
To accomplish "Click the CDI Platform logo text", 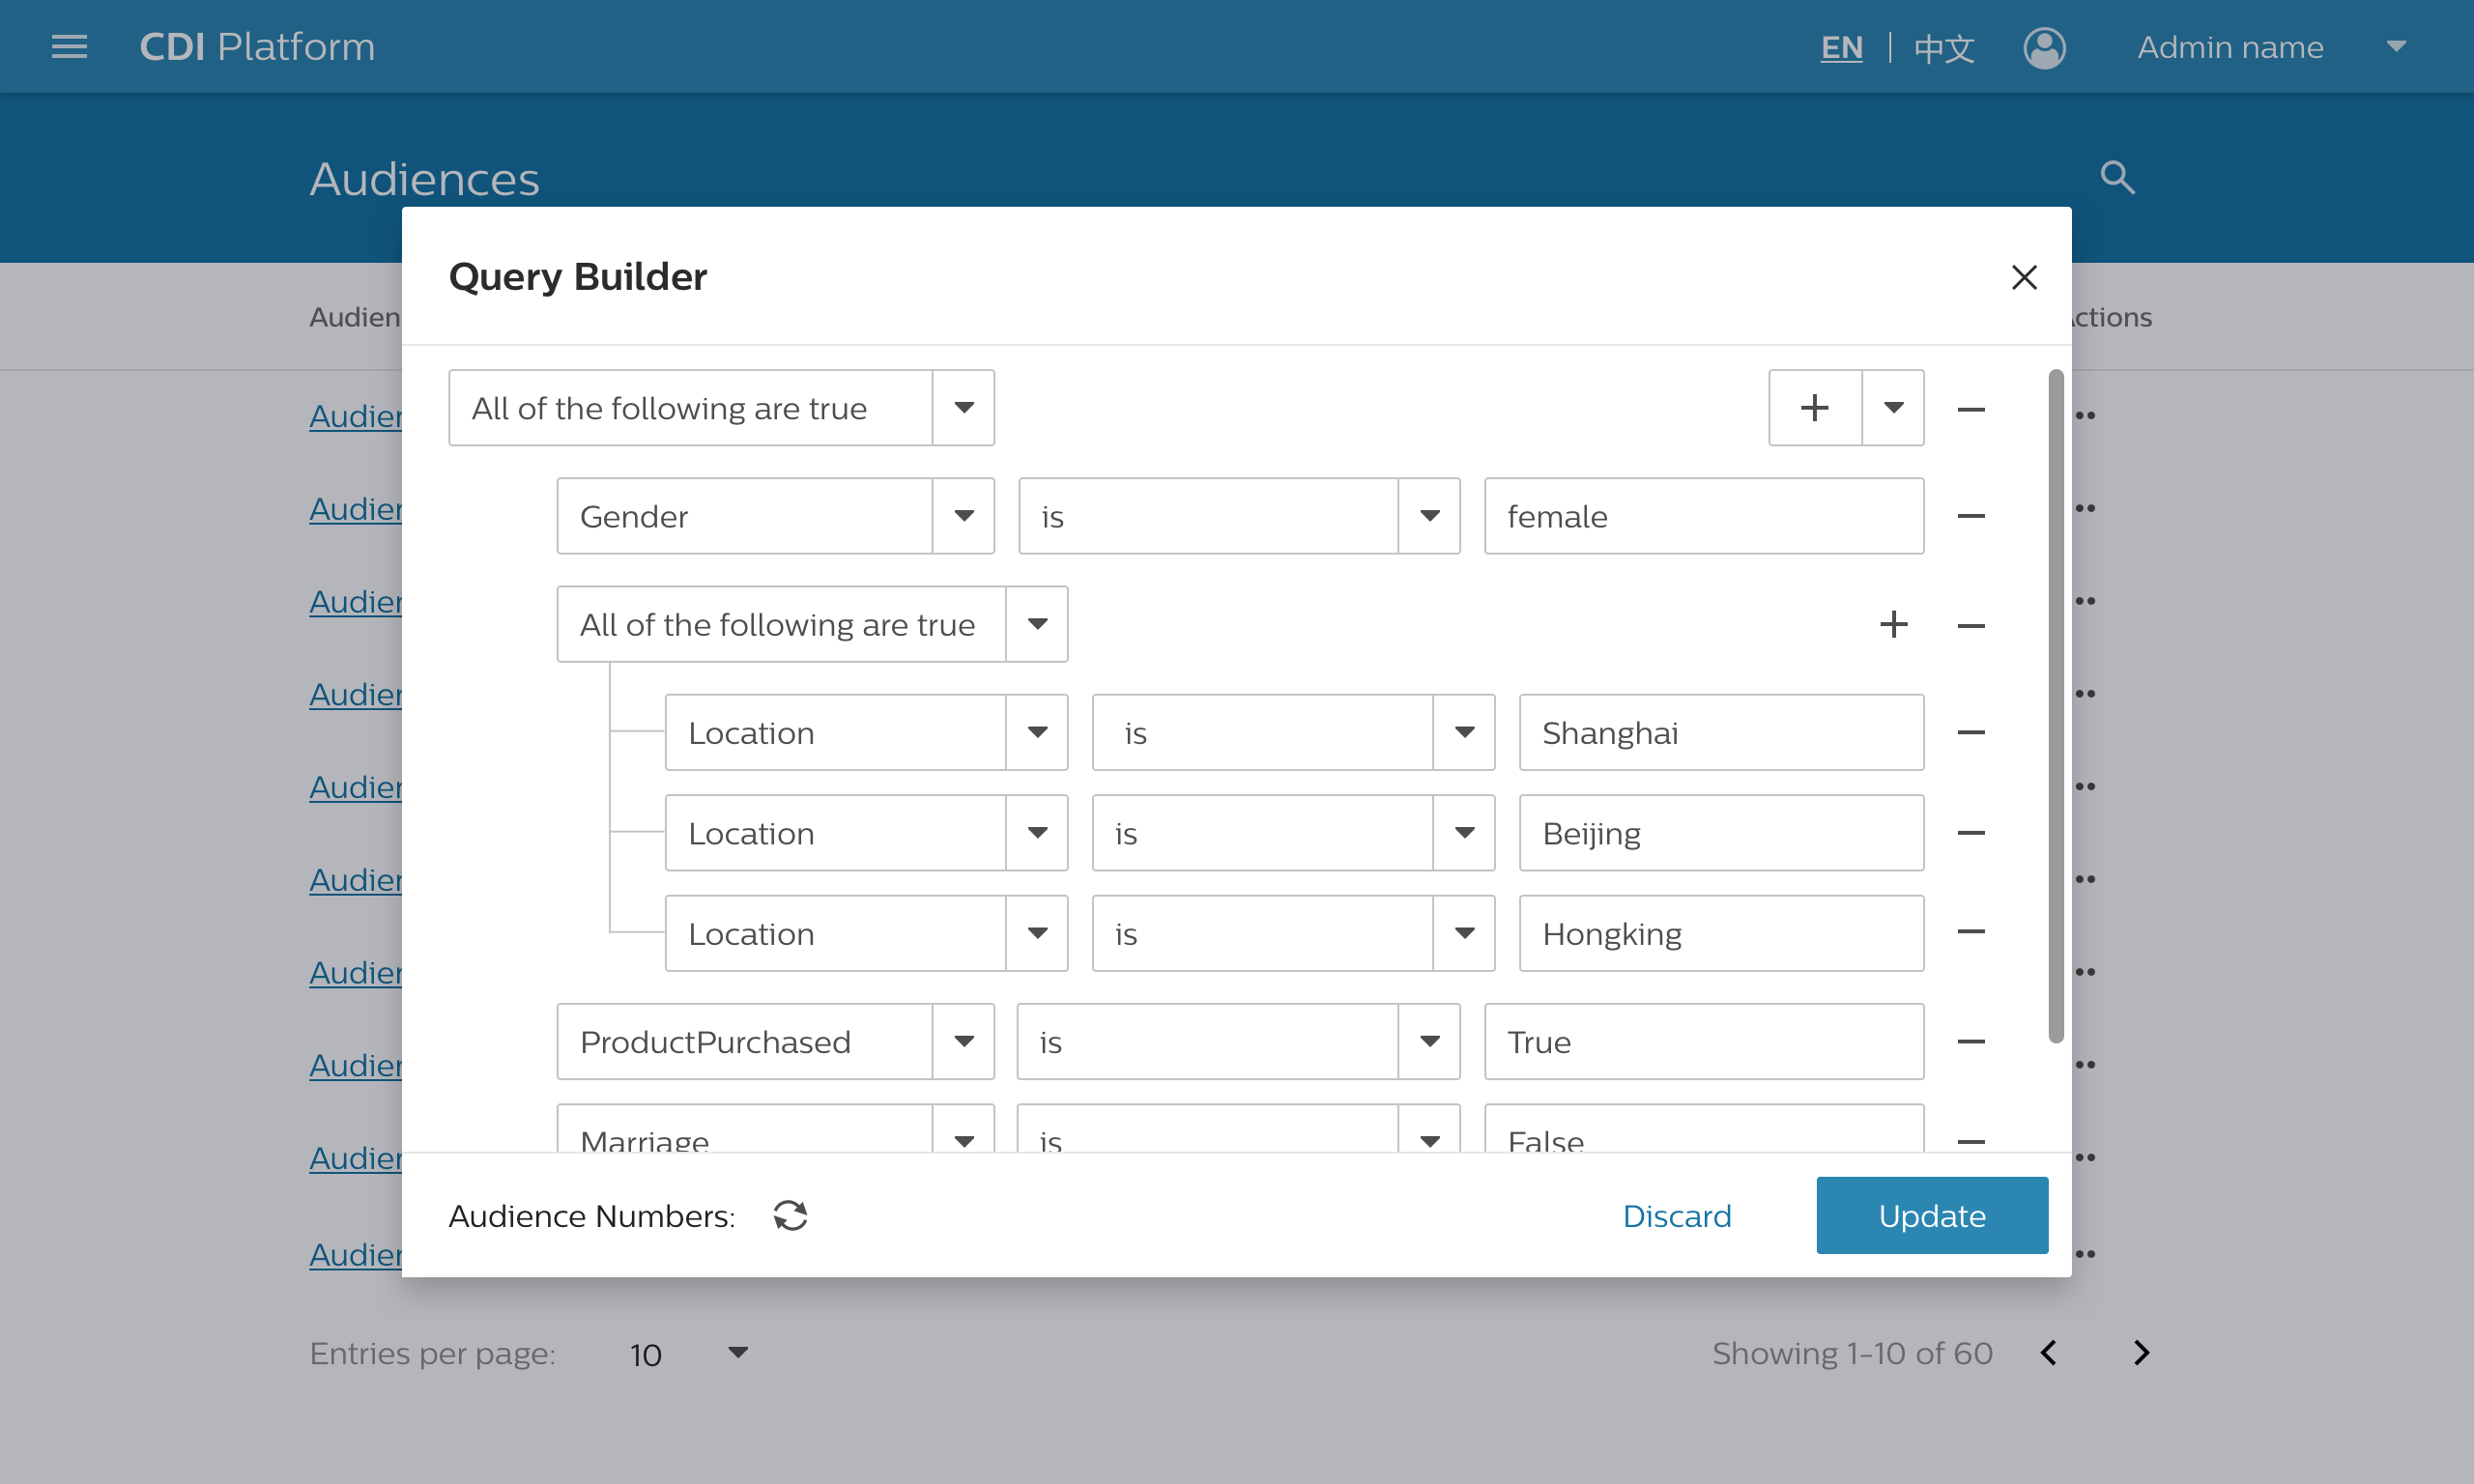I will point(257,47).
